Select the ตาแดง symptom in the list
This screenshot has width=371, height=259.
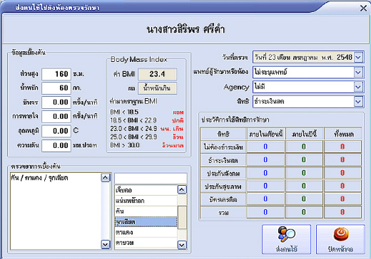tap(146, 232)
